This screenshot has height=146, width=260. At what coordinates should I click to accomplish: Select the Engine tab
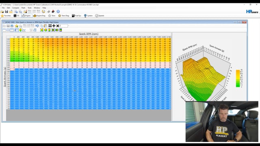point(26,16)
